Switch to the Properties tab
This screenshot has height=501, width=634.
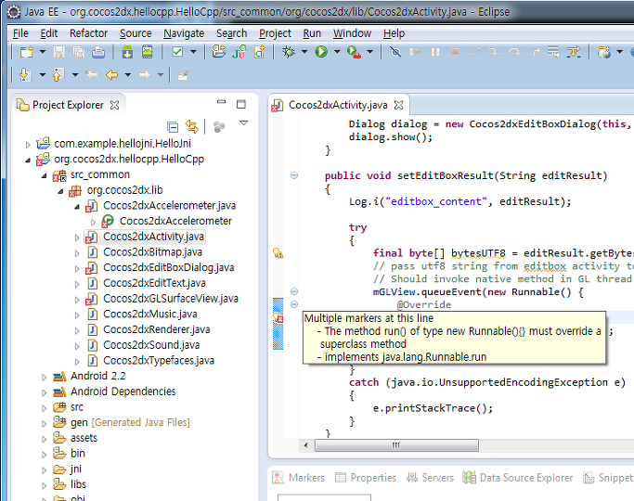pos(366,478)
